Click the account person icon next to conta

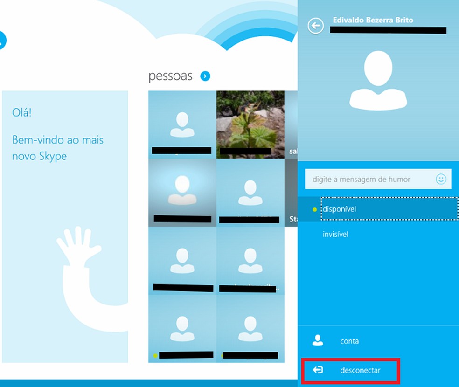(318, 340)
